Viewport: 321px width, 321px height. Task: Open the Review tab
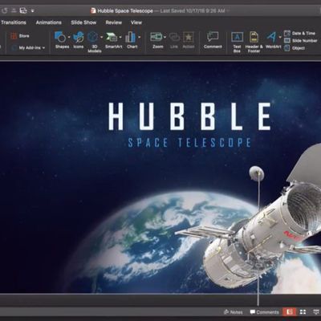click(114, 22)
